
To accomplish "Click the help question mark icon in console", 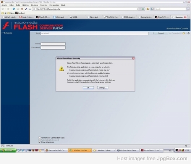I will point(189,33).
